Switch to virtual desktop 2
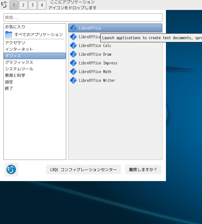This screenshot has height=224, width=202. click(x=23, y=5)
